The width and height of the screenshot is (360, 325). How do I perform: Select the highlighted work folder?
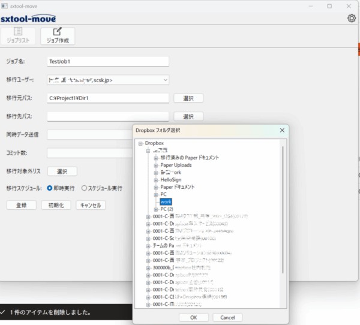166,201
